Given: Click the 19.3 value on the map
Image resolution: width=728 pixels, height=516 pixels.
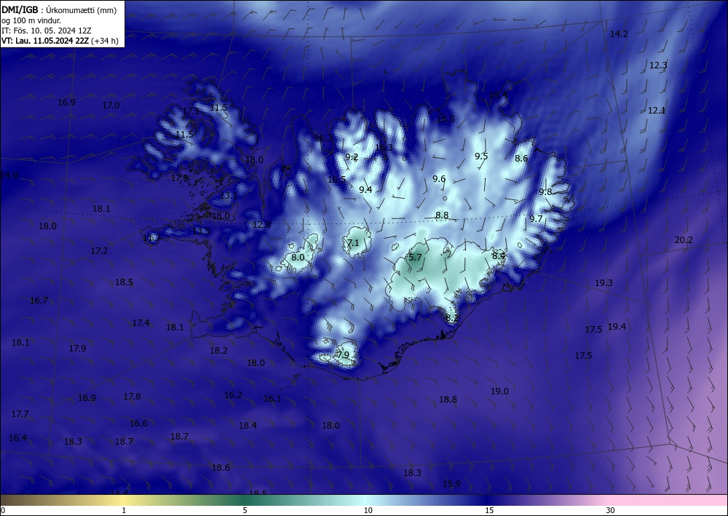Looking at the screenshot, I should tap(604, 282).
